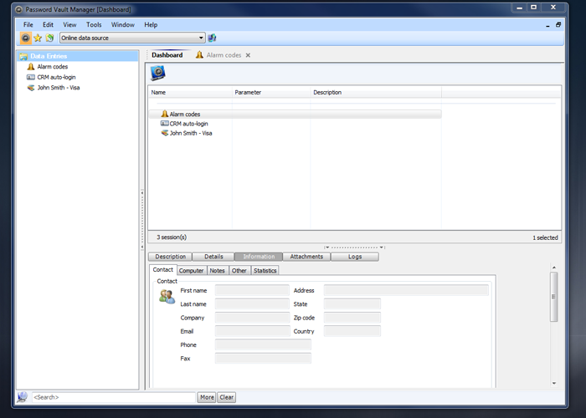This screenshot has height=418, width=586.
Task: Switch to the Other sub-tab
Action: click(239, 271)
